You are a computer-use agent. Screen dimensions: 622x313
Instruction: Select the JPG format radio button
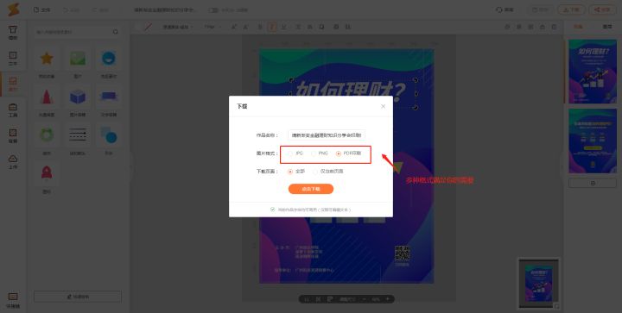coord(290,153)
